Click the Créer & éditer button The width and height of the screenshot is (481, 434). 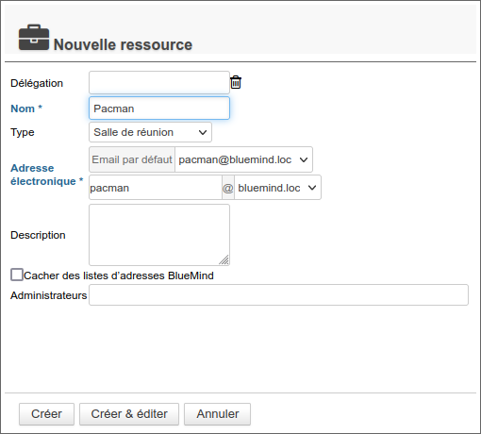129,414
